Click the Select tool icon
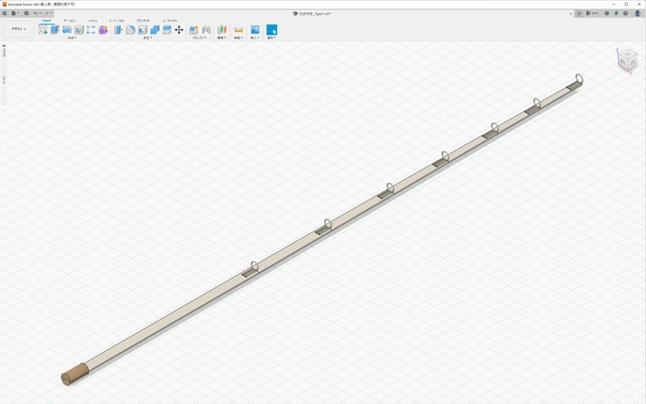Viewport: 646px width, 404px height. tap(272, 30)
